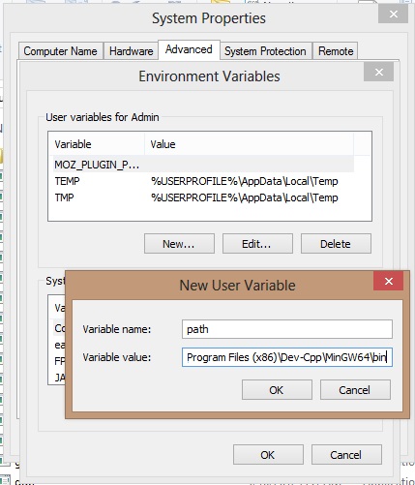Click OK in Environment Variables window
The image size is (415, 485).
coord(268,455)
